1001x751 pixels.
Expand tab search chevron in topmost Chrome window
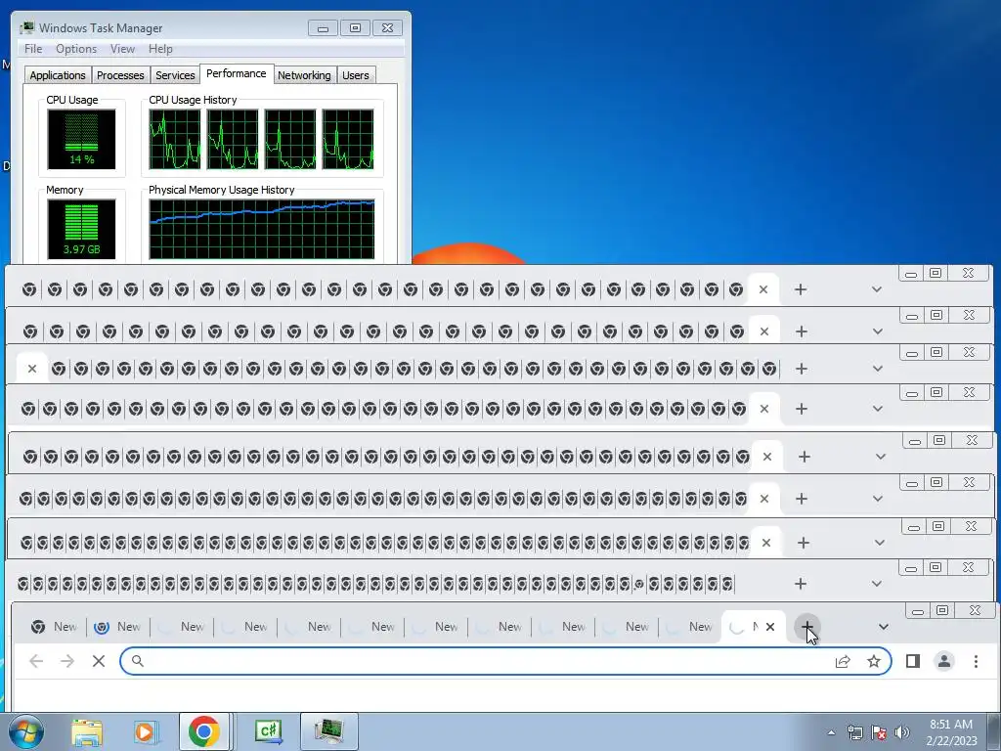877,289
